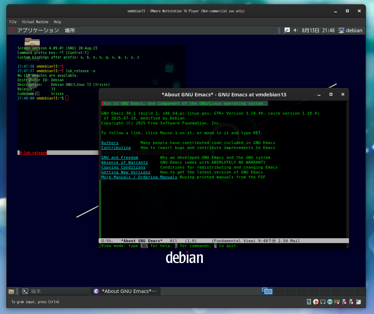Click the bottom panel drag handle
The height and width of the screenshot is (314, 374).
17,291
